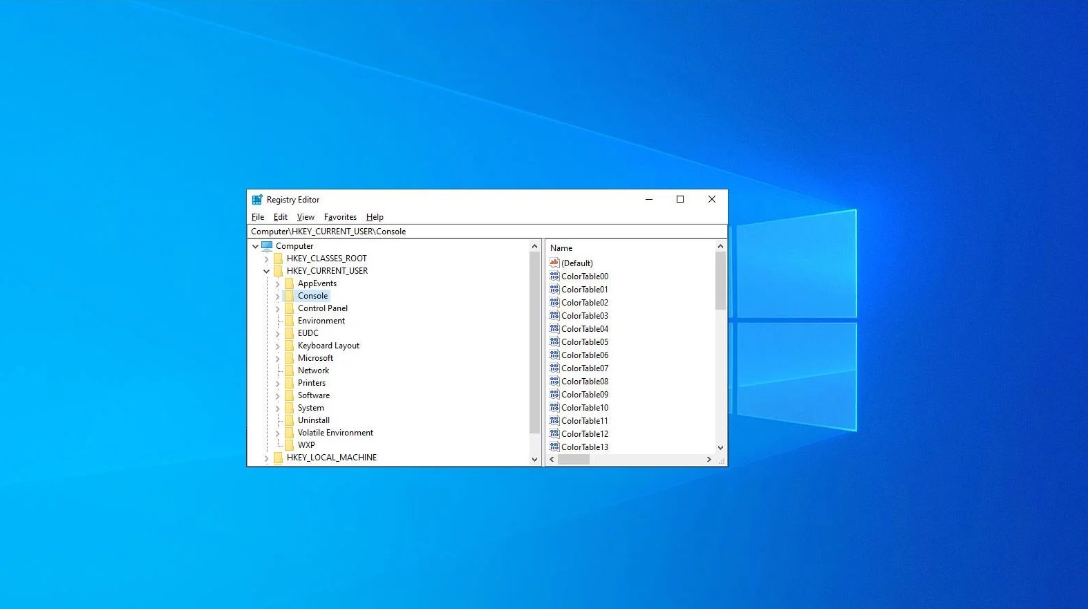Image resolution: width=1088 pixels, height=609 pixels.
Task: Select the Volatile Environment key label
Action: pyautogui.click(x=335, y=433)
